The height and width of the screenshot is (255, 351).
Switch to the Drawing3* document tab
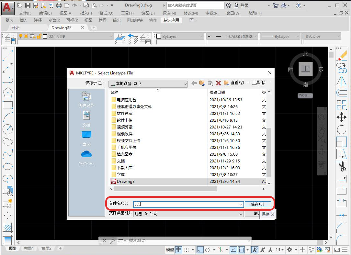[x=61, y=28]
